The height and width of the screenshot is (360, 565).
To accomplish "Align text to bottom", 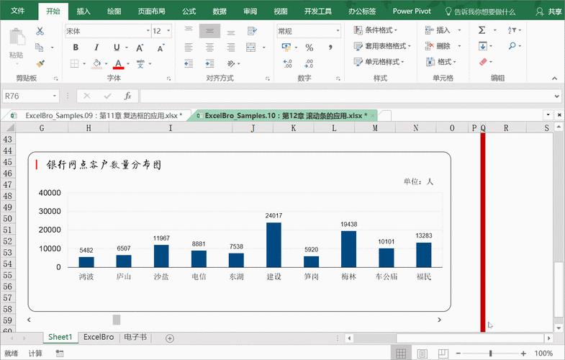I will 230,31.
